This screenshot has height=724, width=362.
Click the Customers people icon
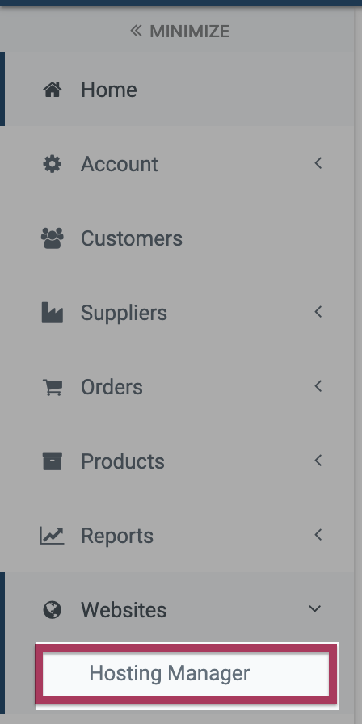(x=53, y=238)
